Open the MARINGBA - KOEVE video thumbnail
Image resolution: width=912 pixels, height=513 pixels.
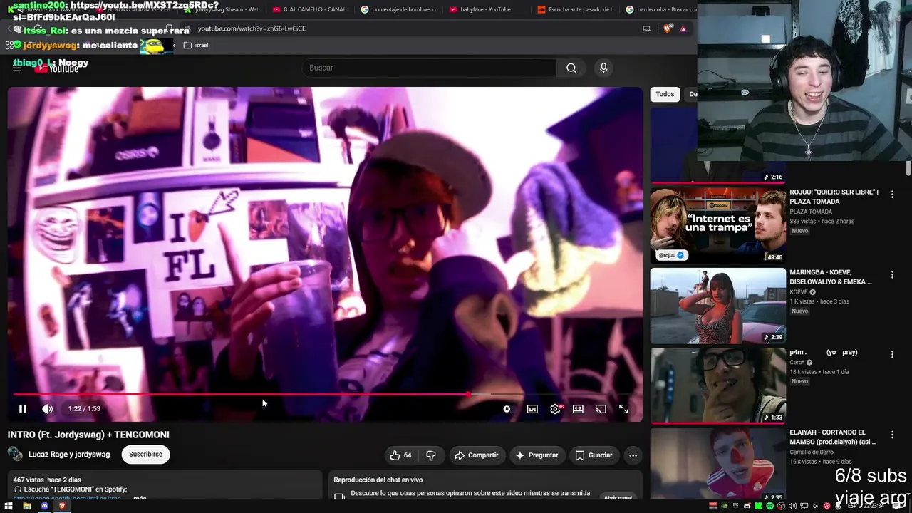tap(717, 306)
